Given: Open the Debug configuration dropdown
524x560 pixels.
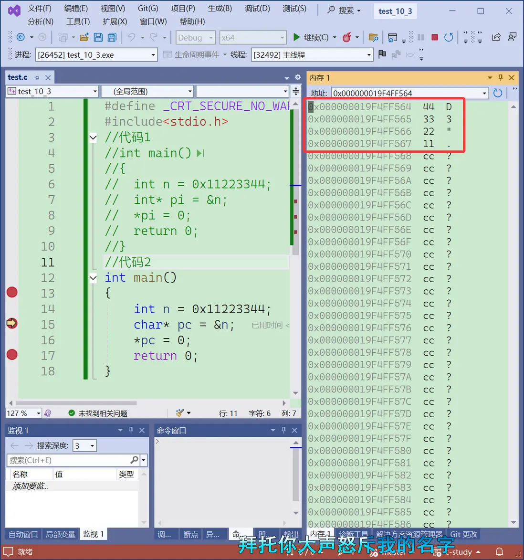Looking at the screenshot, I should pyautogui.click(x=195, y=38).
